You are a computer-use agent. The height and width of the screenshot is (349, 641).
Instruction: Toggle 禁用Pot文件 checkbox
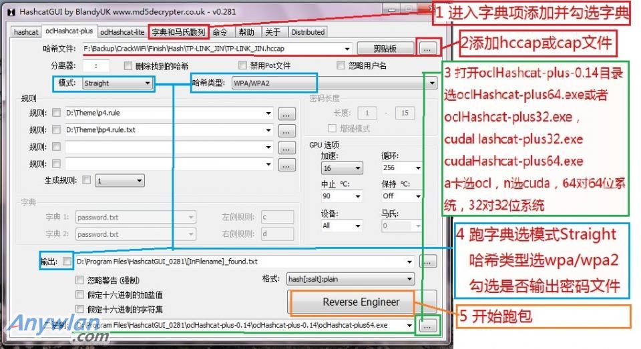click(x=243, y=65)
